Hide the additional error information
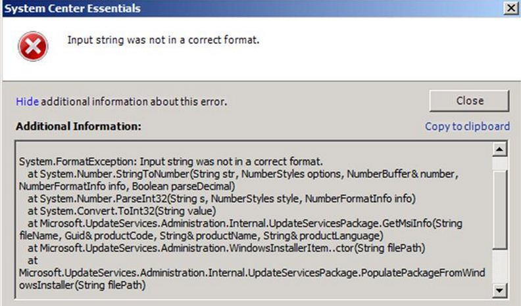This screenshot has height=306, width=521. coord(27,102)
